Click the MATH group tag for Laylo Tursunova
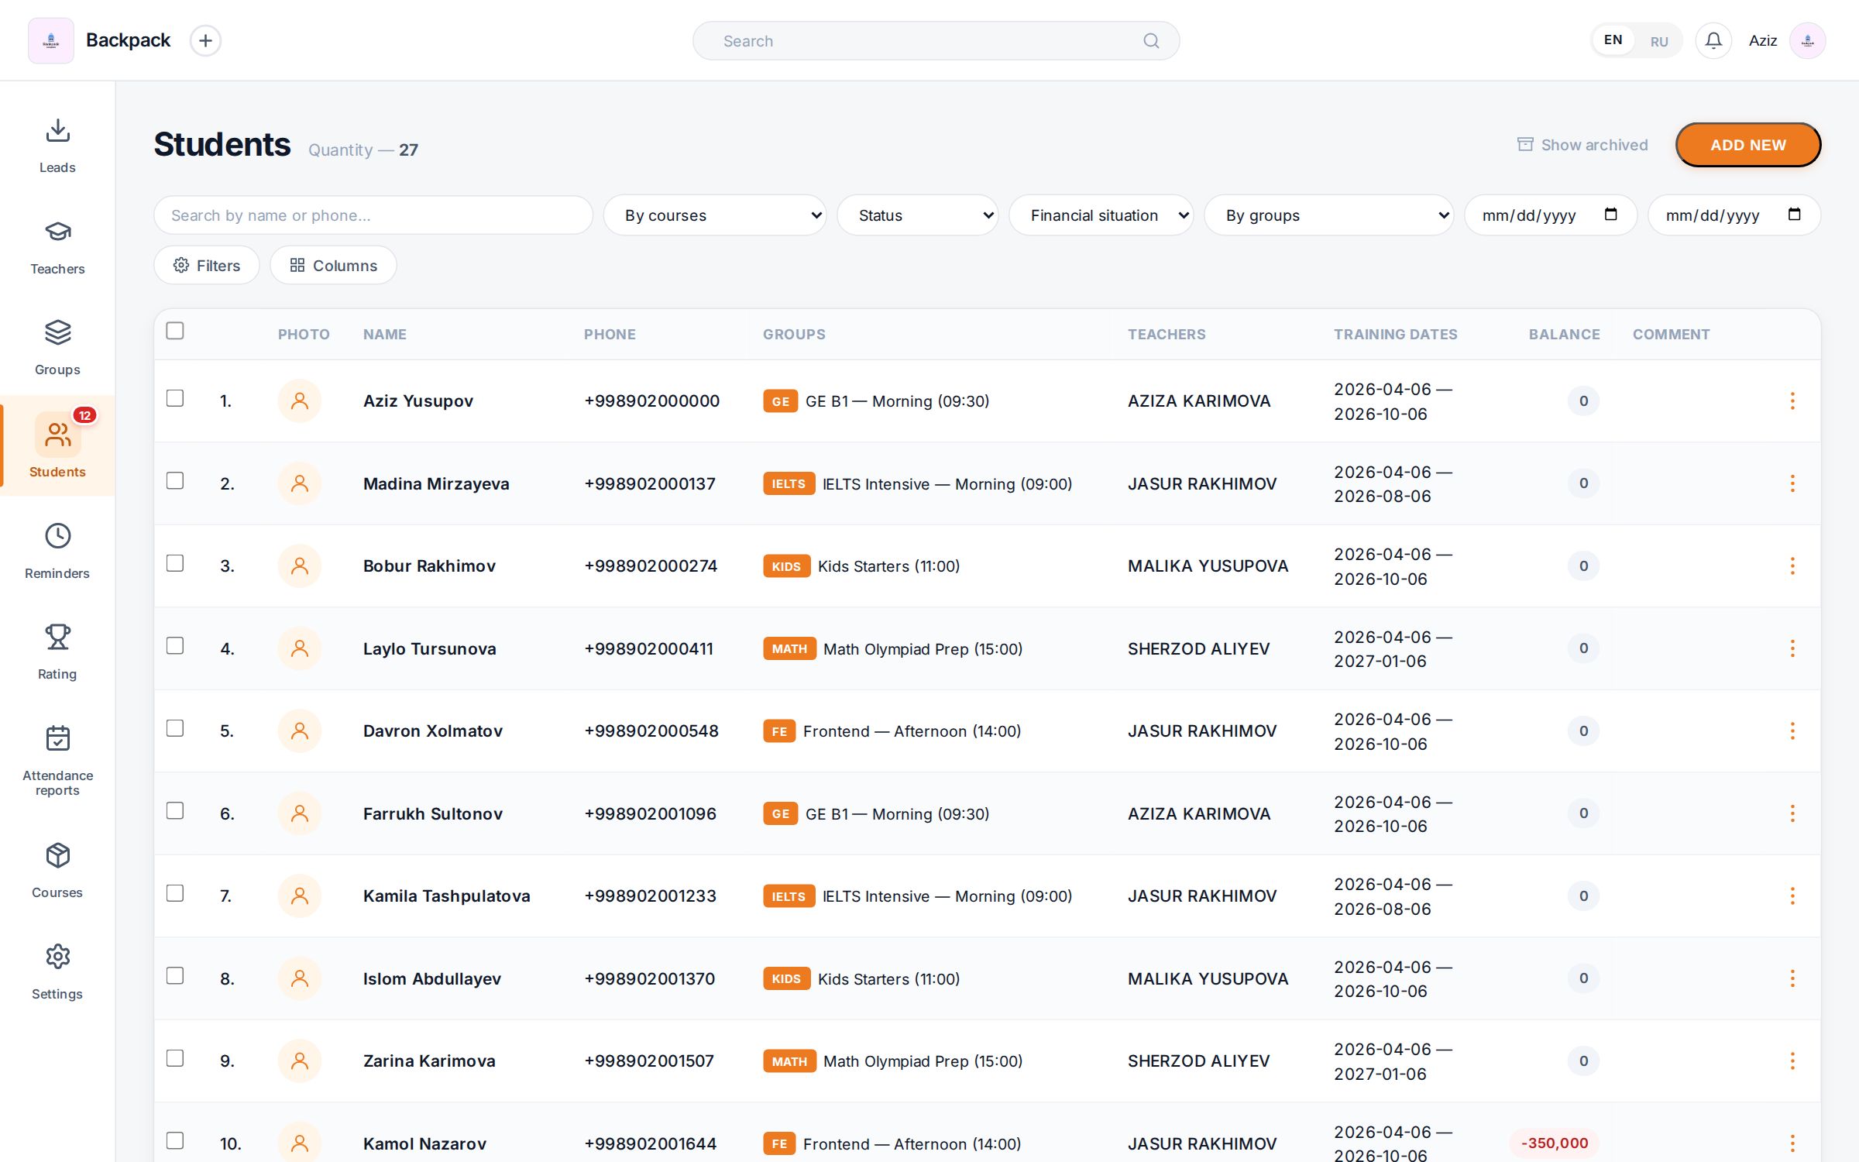1859x1162 pixels. point(789,648)
